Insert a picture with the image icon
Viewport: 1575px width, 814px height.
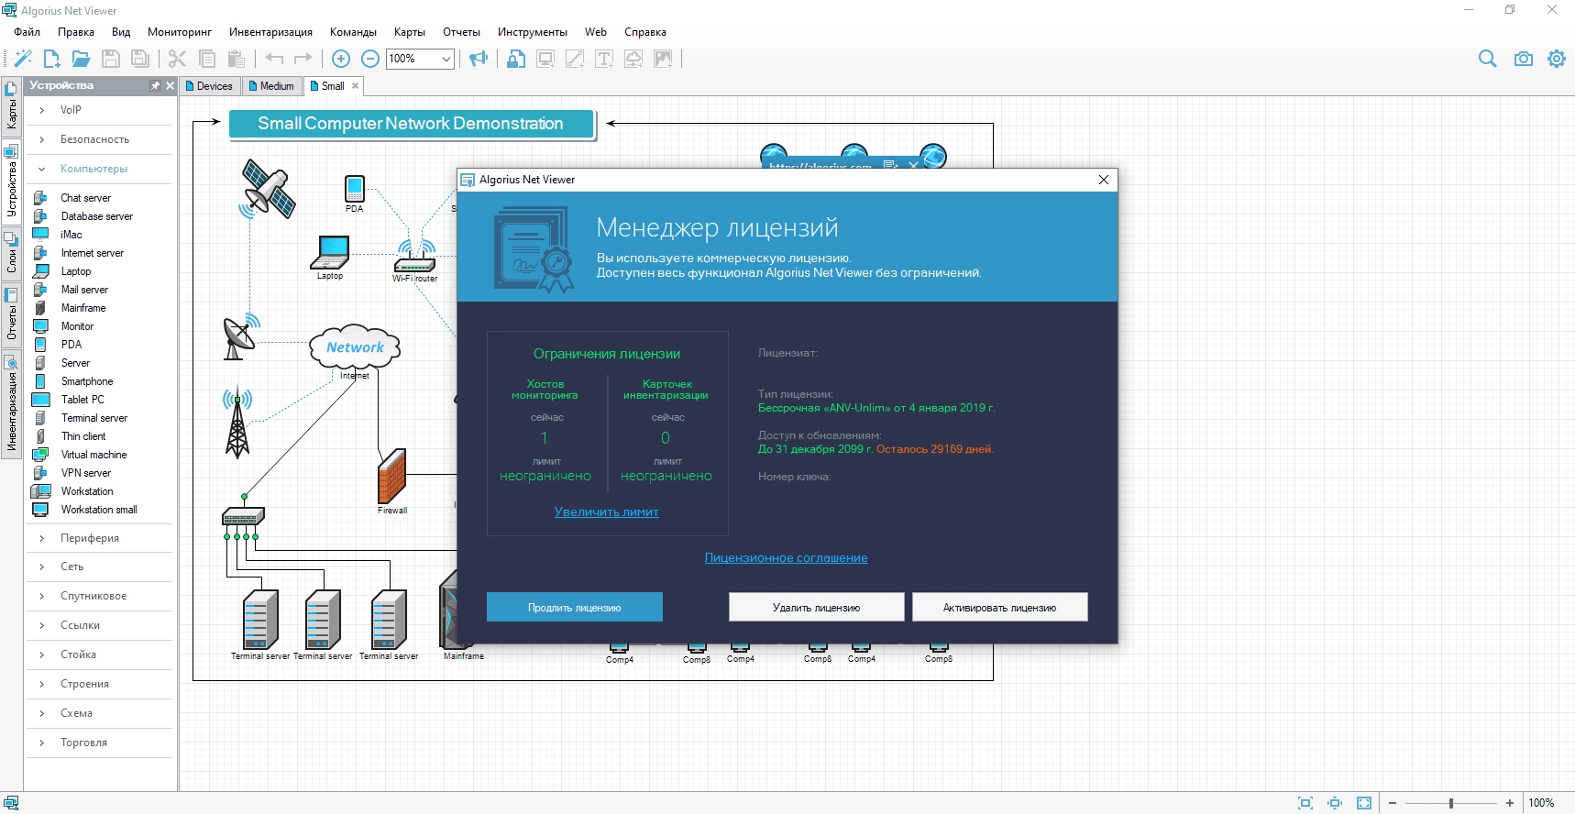pos(663,59)
